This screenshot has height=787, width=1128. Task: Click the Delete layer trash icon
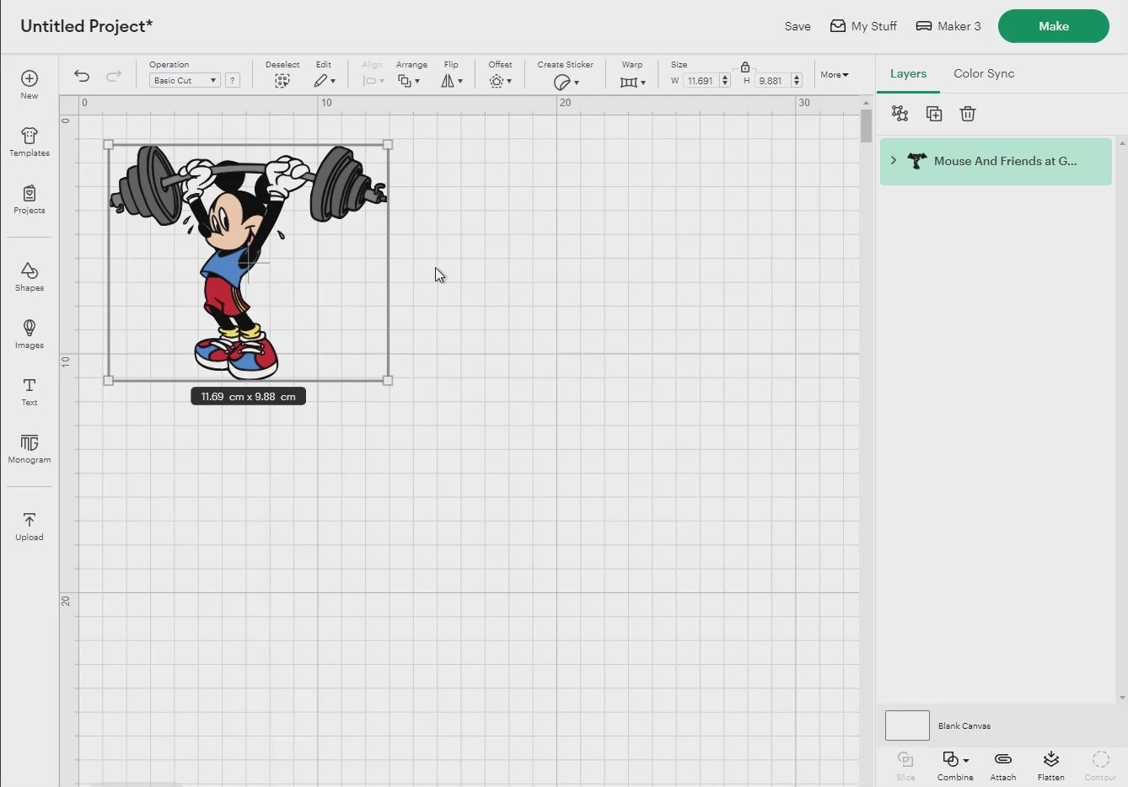click(968, 114)
